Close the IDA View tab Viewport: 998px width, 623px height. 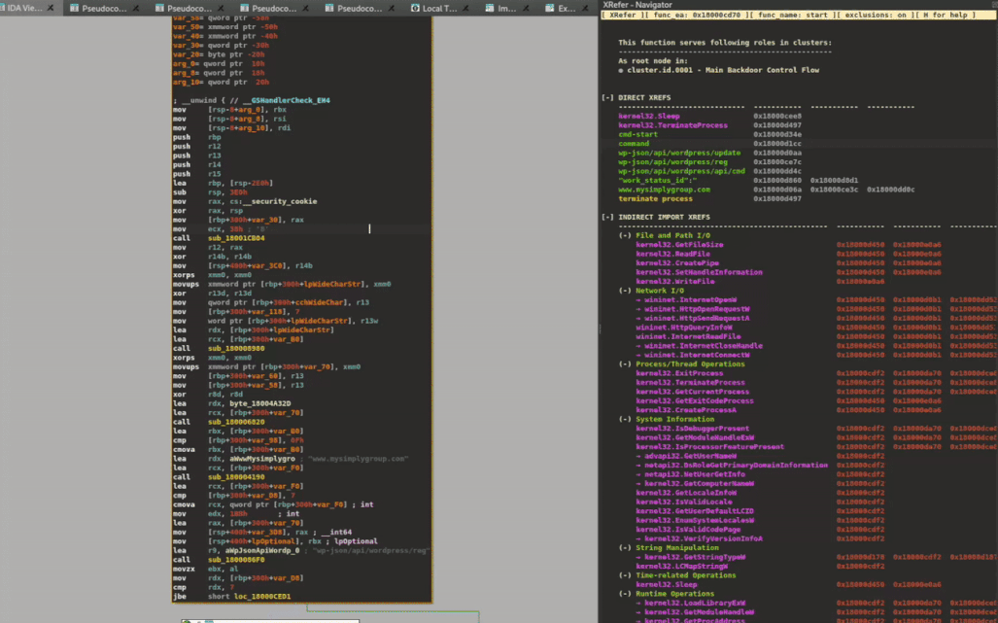51,9
